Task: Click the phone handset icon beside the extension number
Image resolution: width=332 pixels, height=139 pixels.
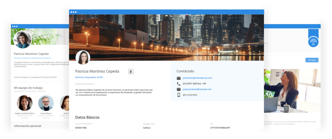Action: click(178, 84)
